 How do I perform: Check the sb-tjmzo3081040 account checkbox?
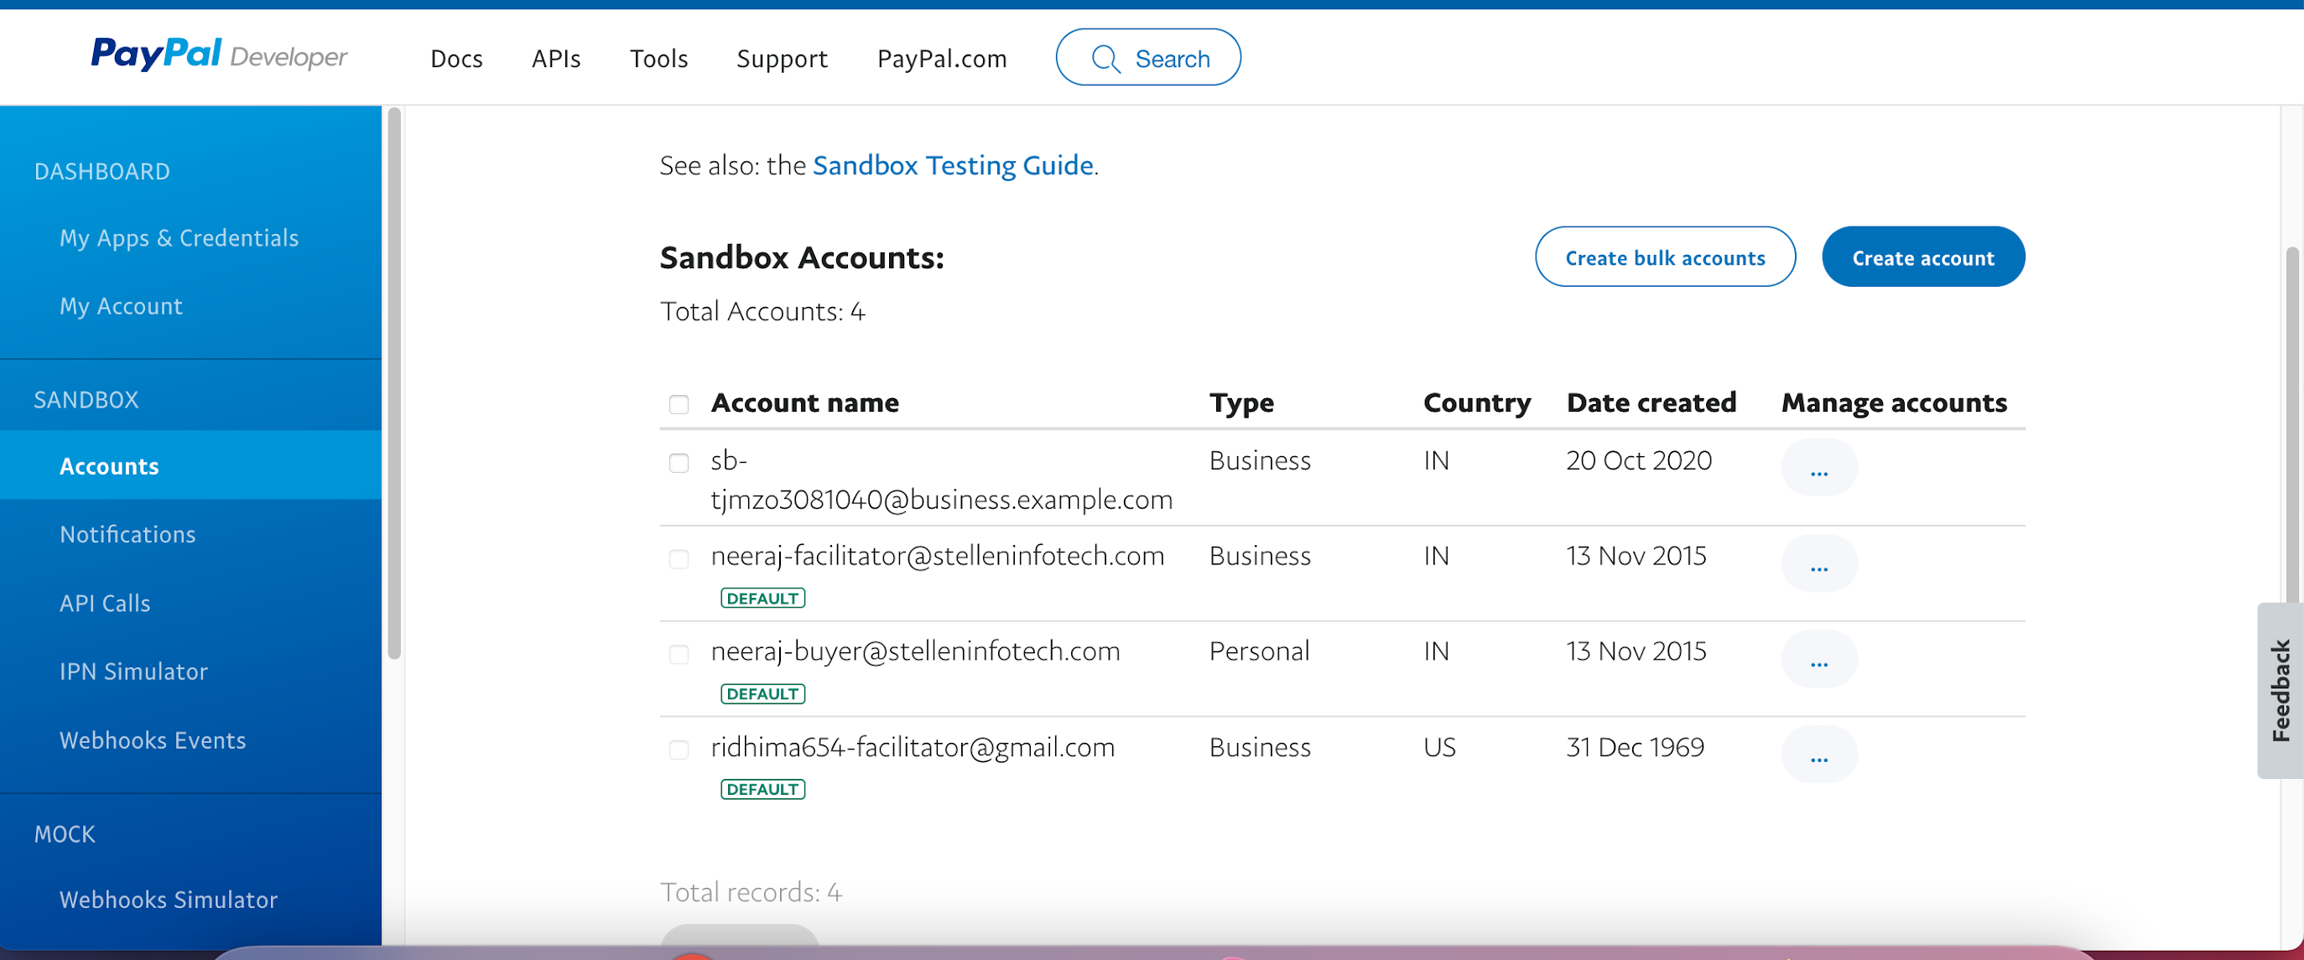679,462
